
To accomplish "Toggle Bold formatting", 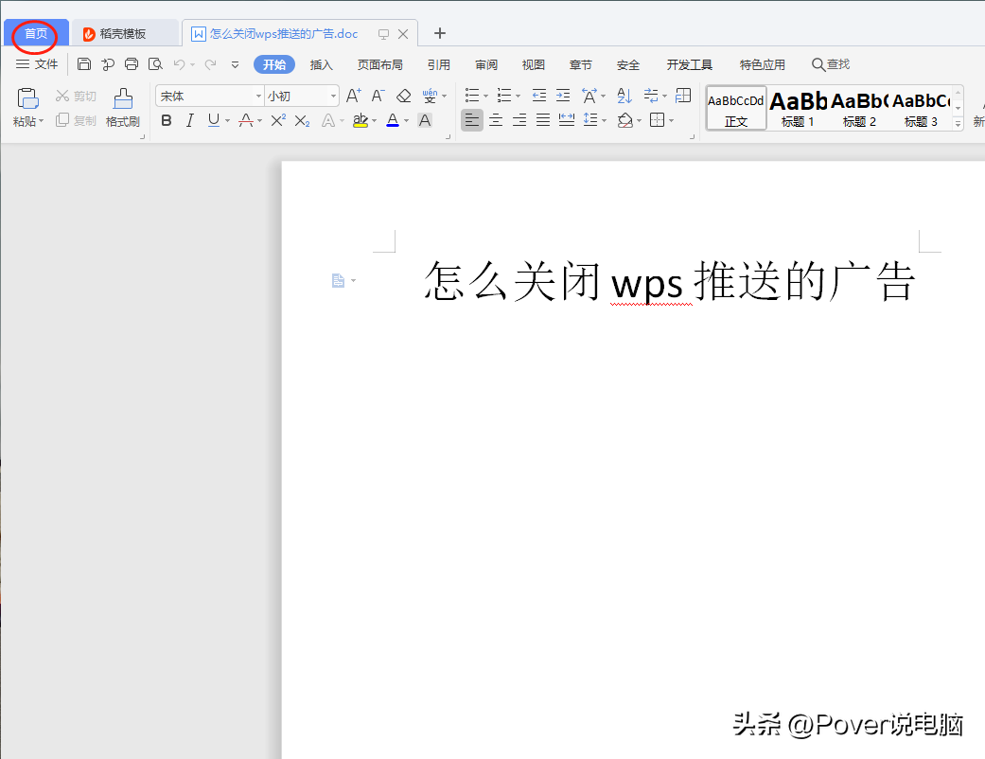I will click(167, 120).
